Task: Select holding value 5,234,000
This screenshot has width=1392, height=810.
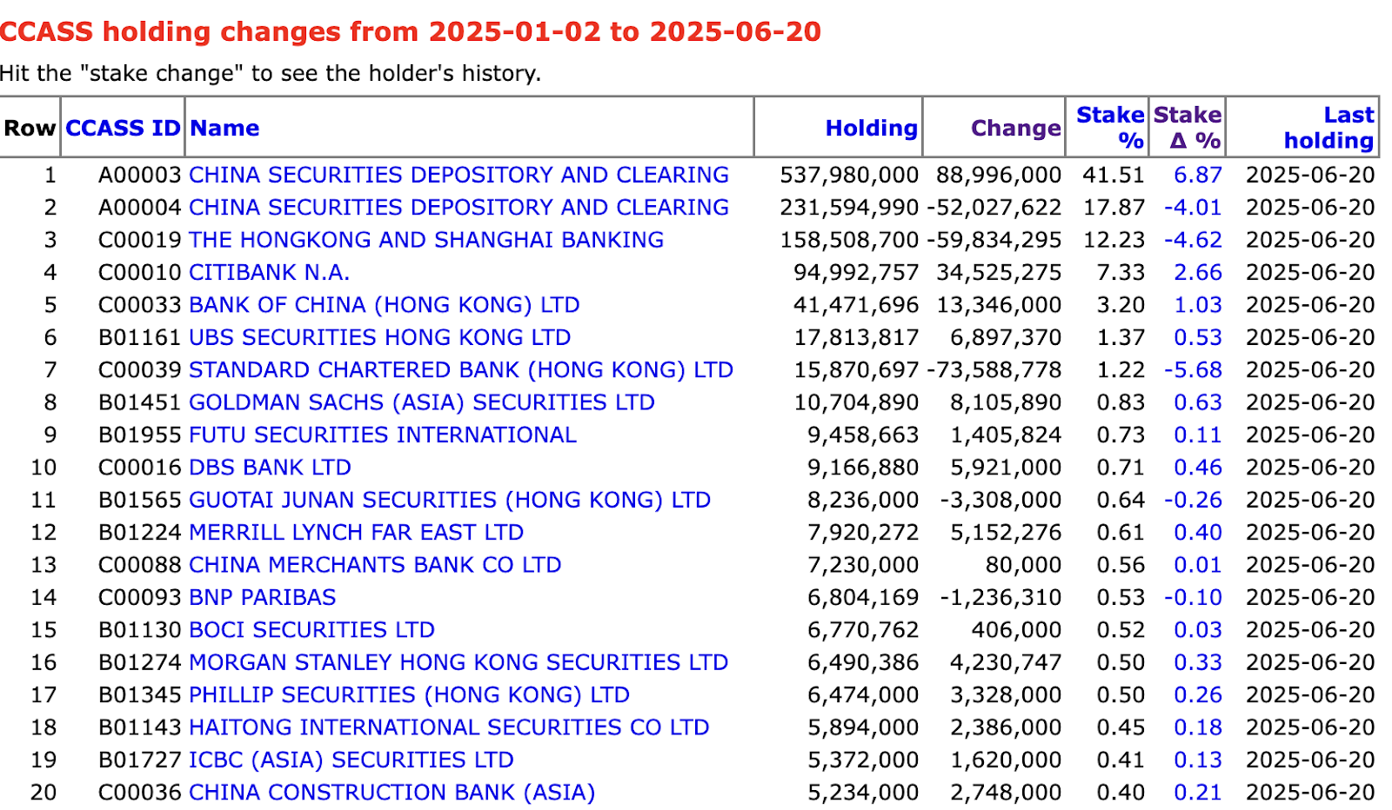Action: coord(863,793)
